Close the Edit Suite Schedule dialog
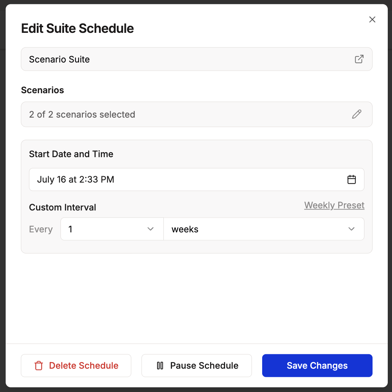 tap(372, 20)
